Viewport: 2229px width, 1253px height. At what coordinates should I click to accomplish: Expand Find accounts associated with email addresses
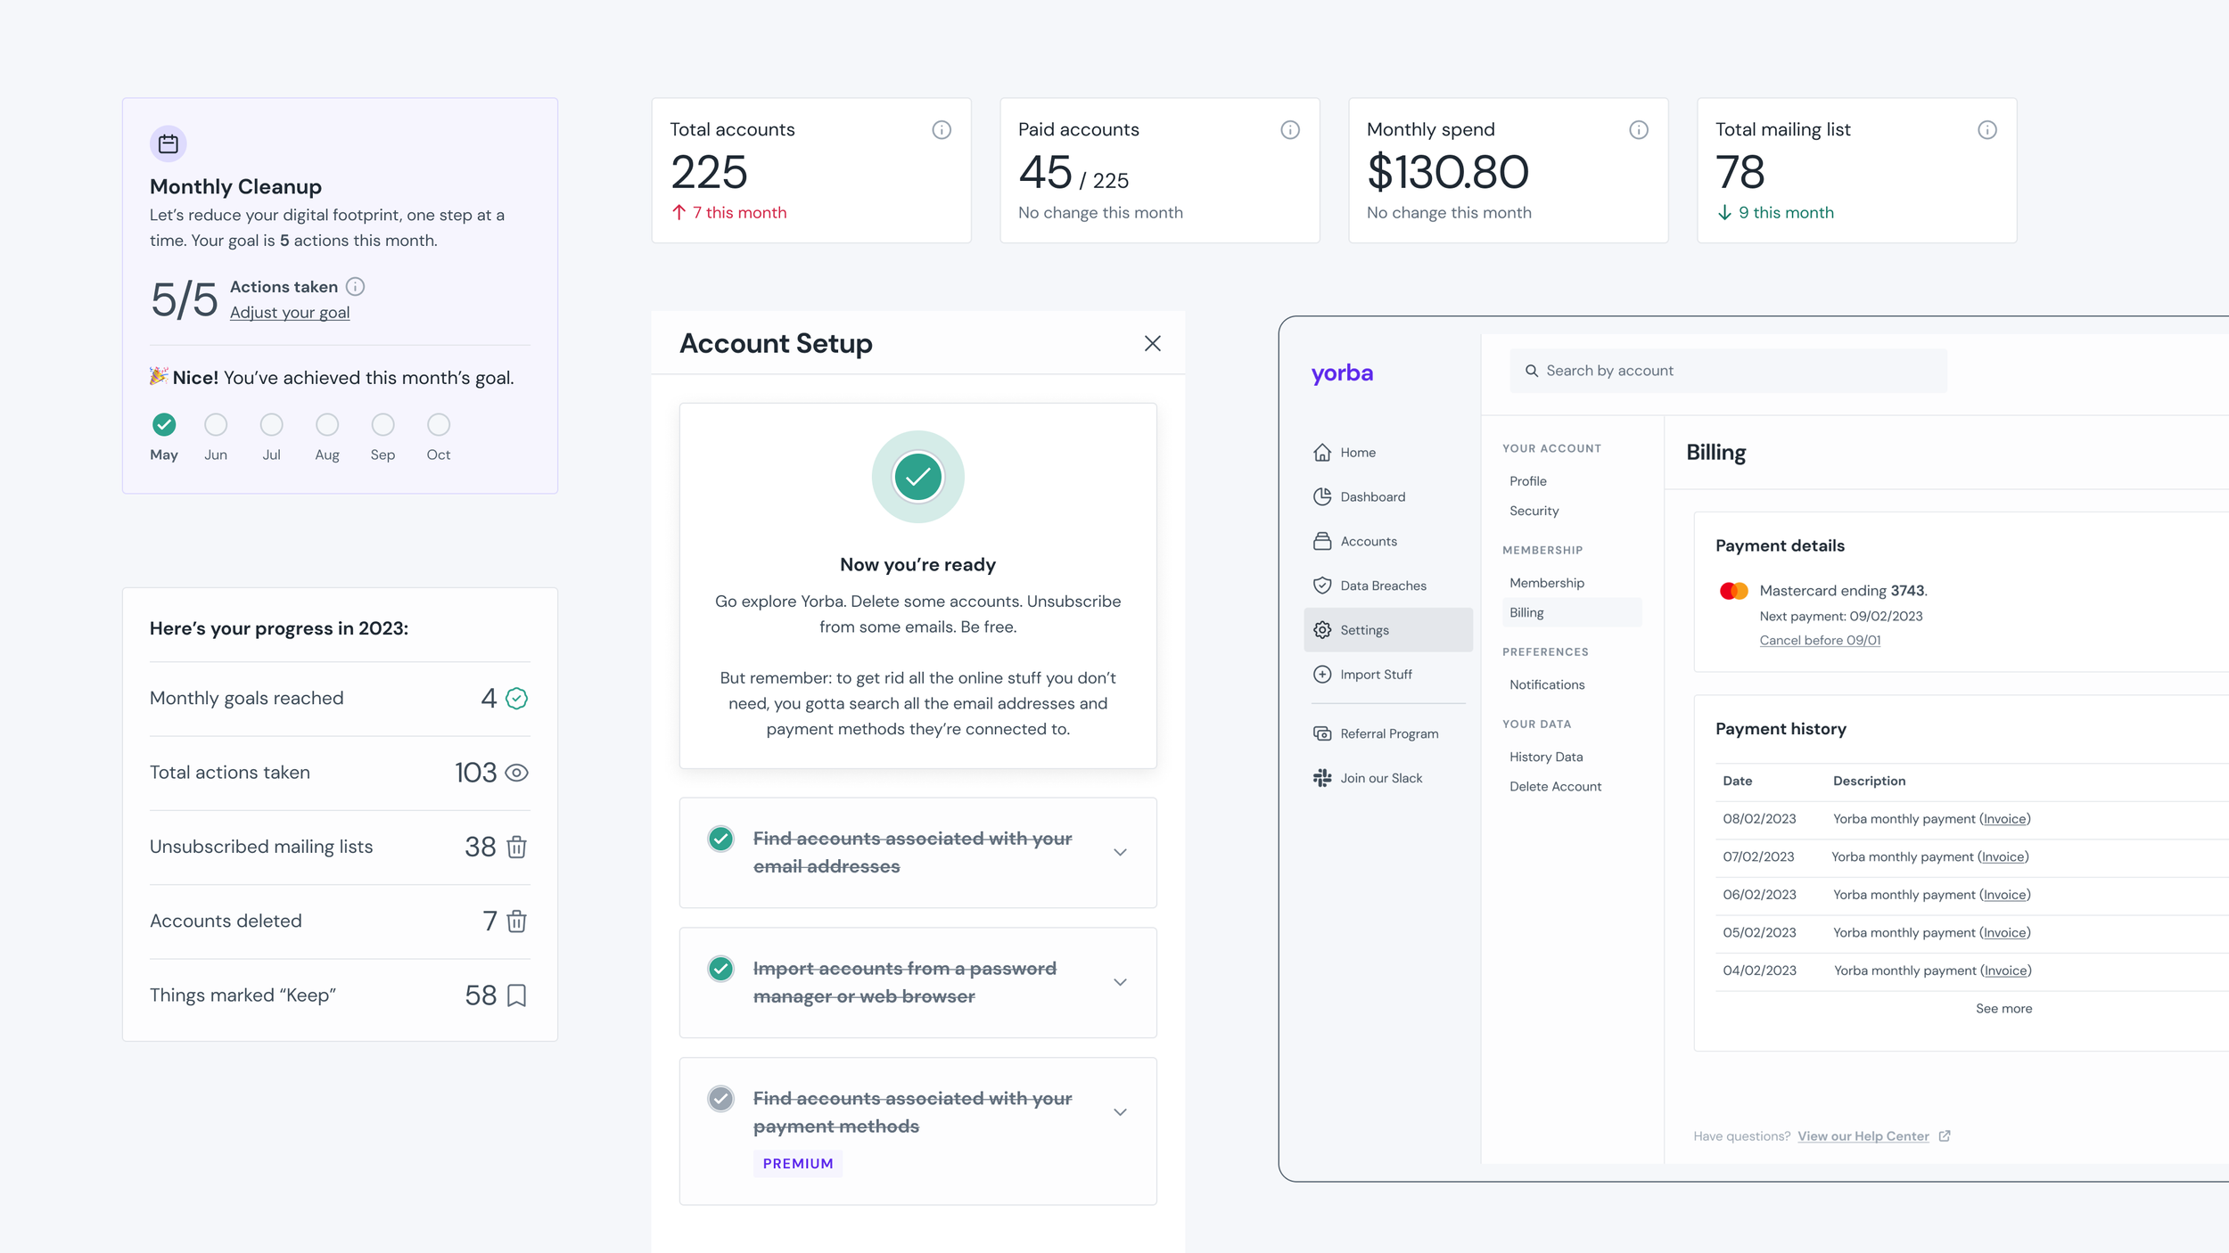pos(1121,853)
